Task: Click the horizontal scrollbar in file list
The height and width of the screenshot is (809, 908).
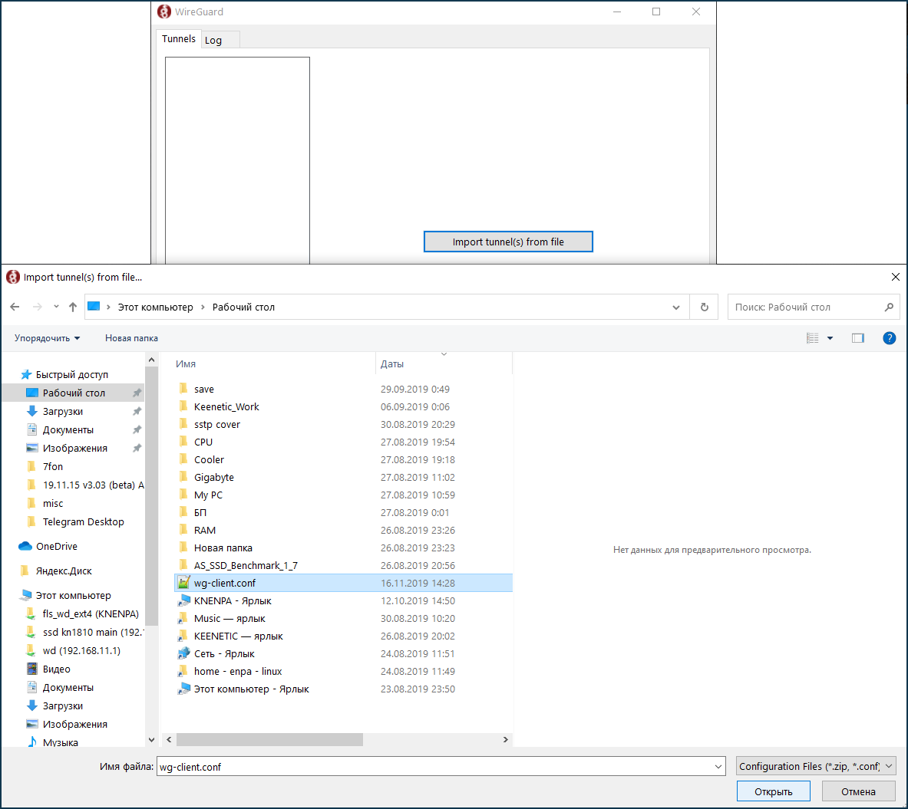Action: [x=269, y=740]
